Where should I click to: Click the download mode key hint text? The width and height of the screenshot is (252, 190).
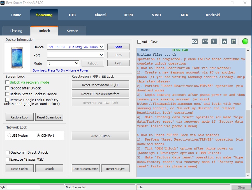pos(61,70)
